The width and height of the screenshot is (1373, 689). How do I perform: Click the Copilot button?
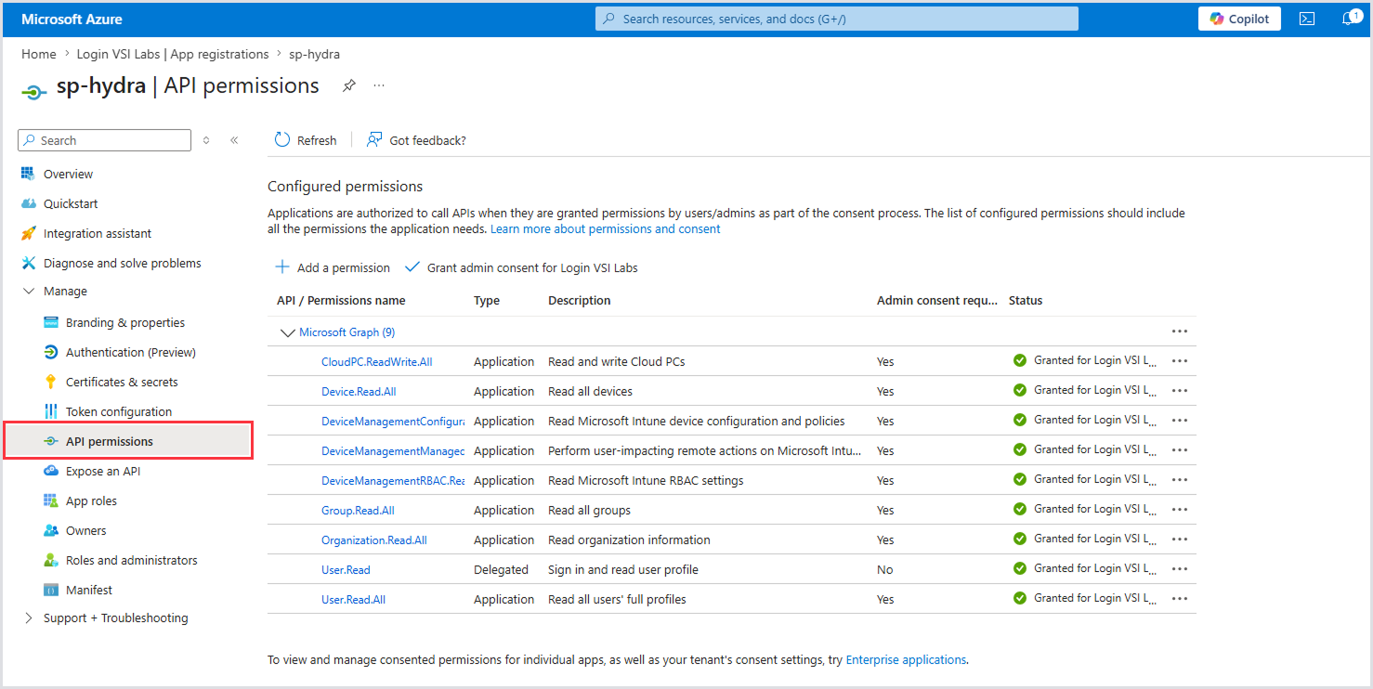(1239, 19)
